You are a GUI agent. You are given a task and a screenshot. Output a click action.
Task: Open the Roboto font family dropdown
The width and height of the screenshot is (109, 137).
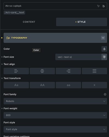pos(55,101)
